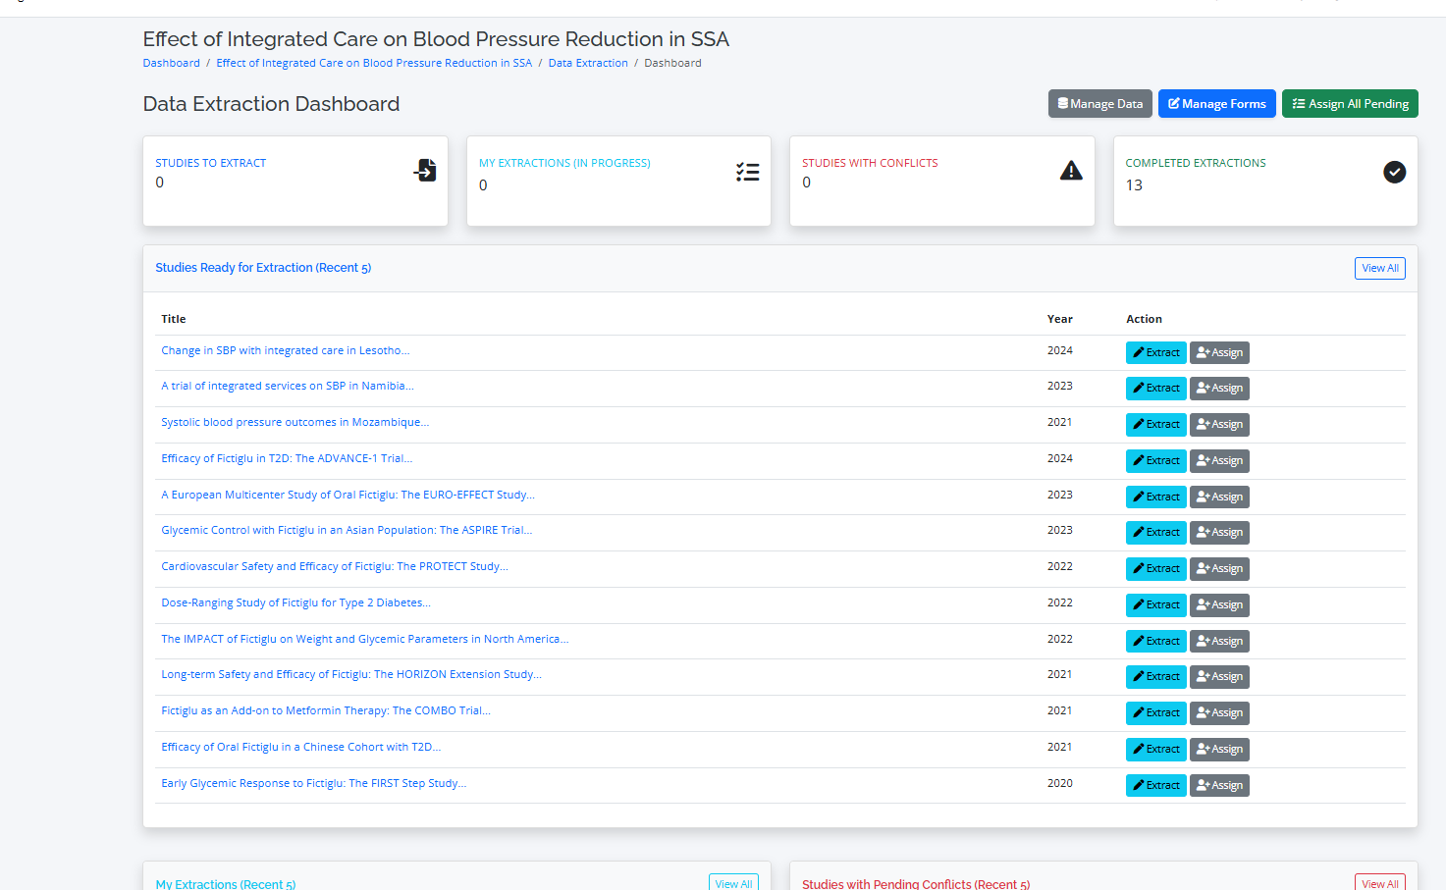The height and width of the screenshot is (890, 1446).
Task: Assign the Namibia integrated services trial
Action: [1219, 389]
